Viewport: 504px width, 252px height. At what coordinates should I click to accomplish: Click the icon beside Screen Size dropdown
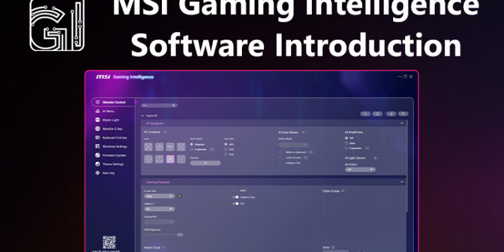pyautogui.click(x=179, y=196)
